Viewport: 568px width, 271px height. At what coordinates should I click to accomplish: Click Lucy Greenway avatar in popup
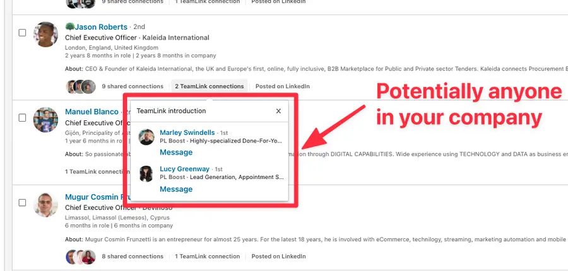tap(146, 174)
